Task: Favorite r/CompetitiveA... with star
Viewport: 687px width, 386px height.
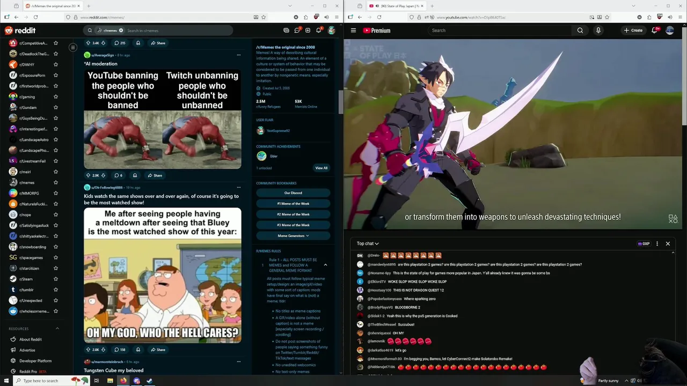Action: point(56,43)
